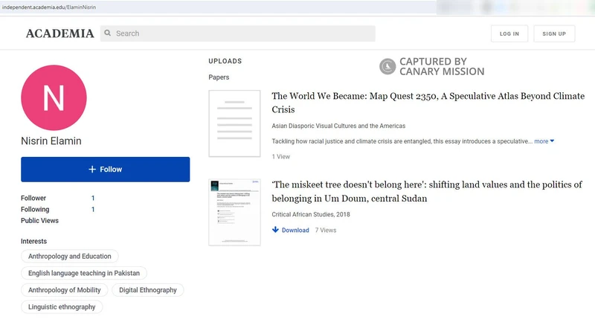Follow Nisrin Elamin
Screen dimensions: 595x319
pos(105,170)
